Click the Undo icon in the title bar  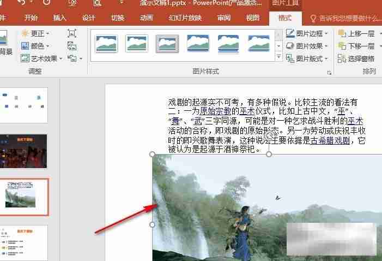pos(22,2)
